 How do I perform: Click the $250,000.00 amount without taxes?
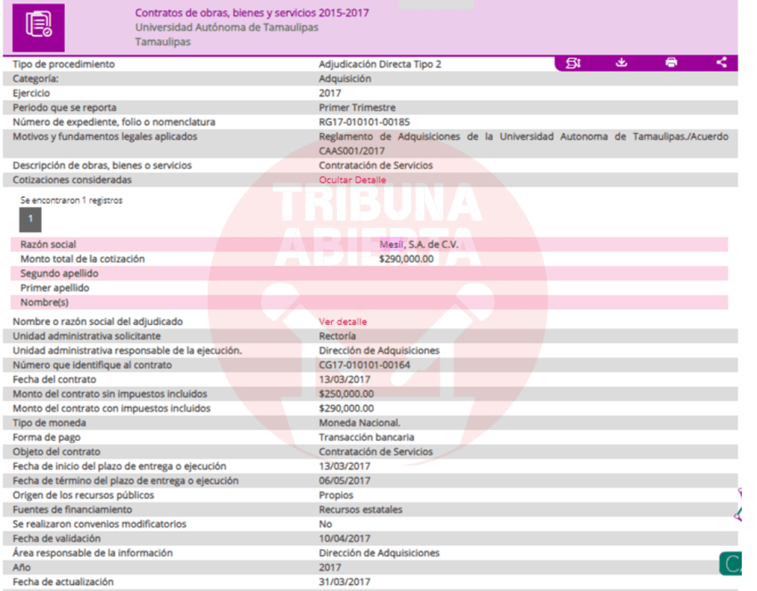(346, 394)
